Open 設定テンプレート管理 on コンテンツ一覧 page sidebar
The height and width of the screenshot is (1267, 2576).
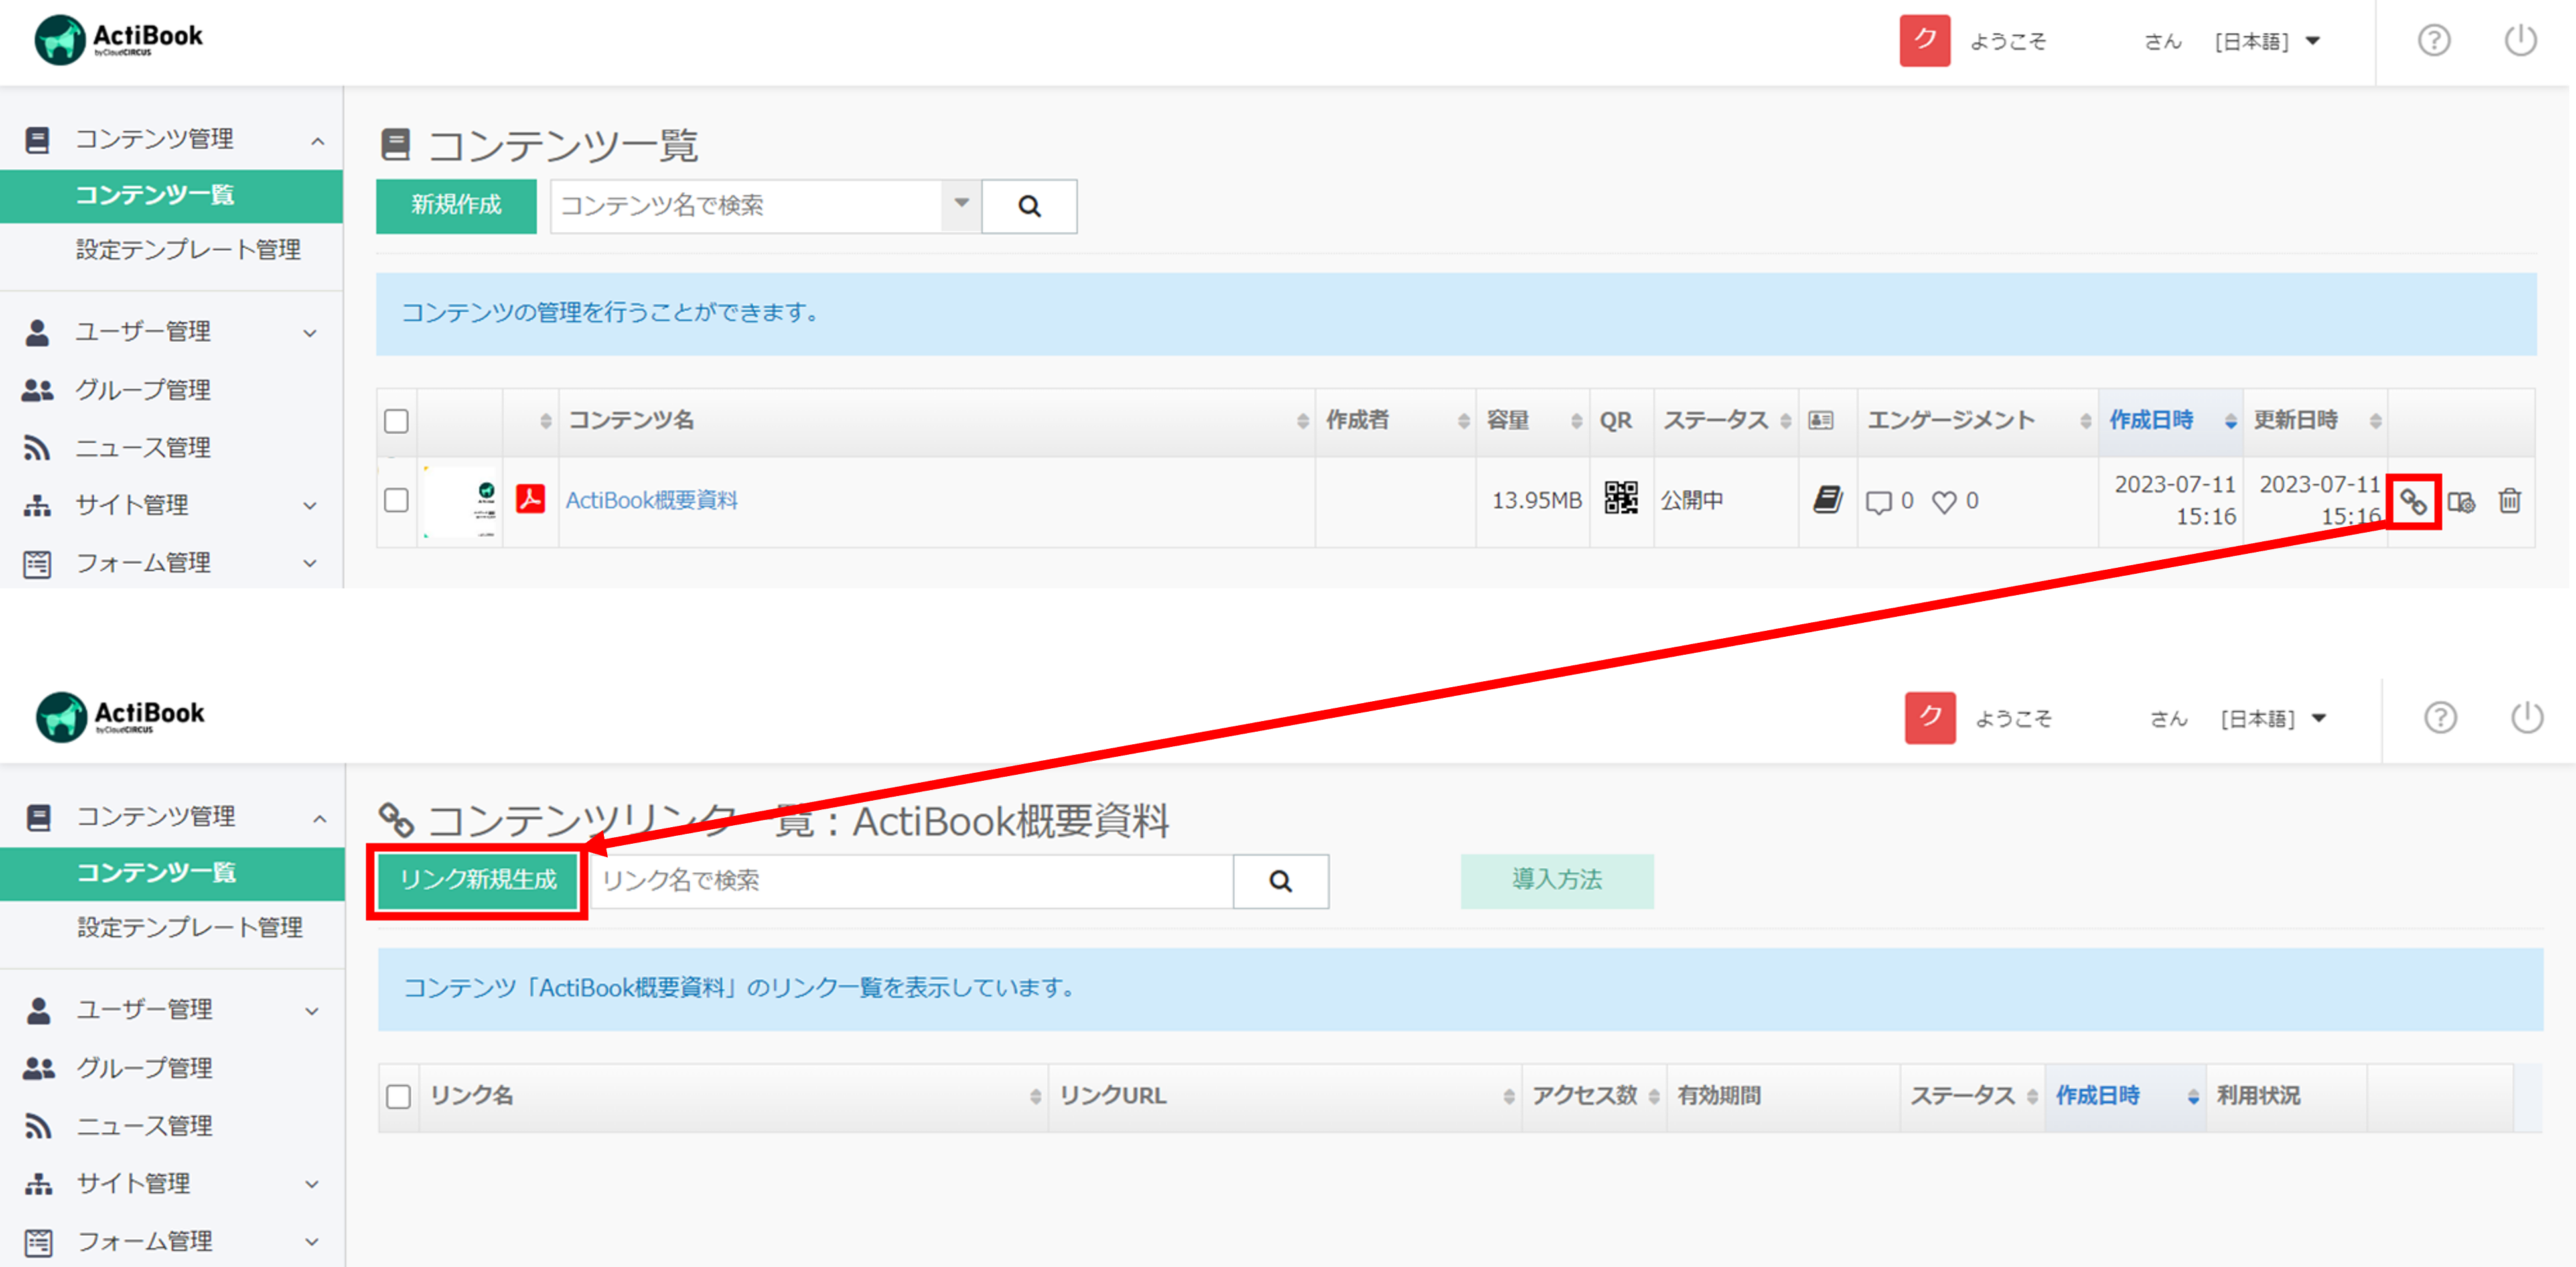pyautogui.click(x=188, y=250)
